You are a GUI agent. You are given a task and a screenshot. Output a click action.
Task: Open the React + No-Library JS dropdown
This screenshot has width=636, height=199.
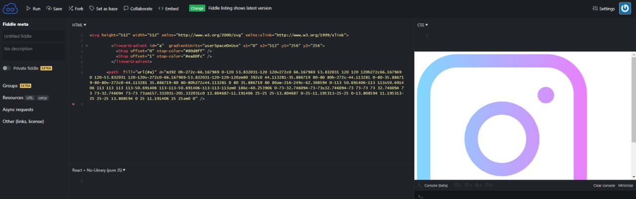[99, 170]
